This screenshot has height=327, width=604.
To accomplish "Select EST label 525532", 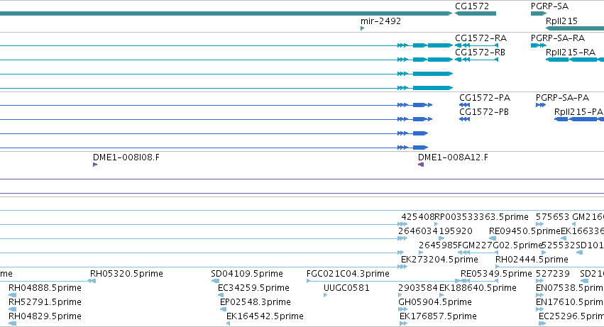I will (x=558, y=245).
